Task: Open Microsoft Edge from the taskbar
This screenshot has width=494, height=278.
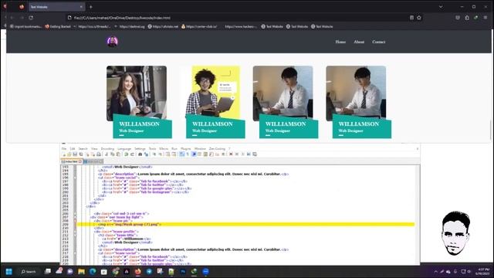Action: click(93, 271)
